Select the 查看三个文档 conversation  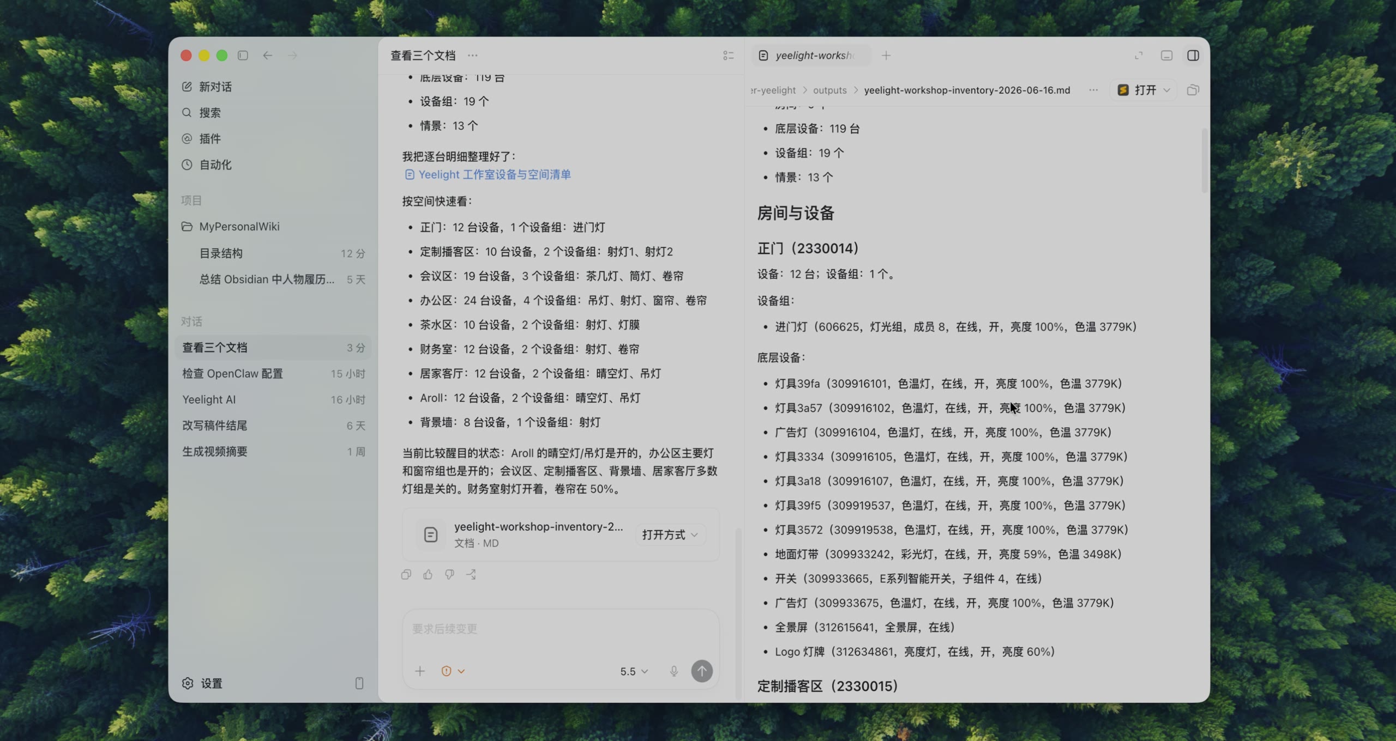(273, 348)
